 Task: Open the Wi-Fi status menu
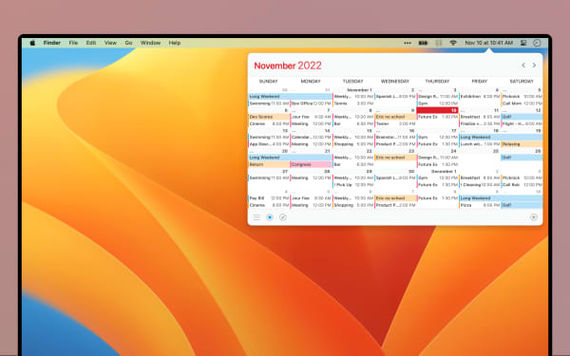453,43
